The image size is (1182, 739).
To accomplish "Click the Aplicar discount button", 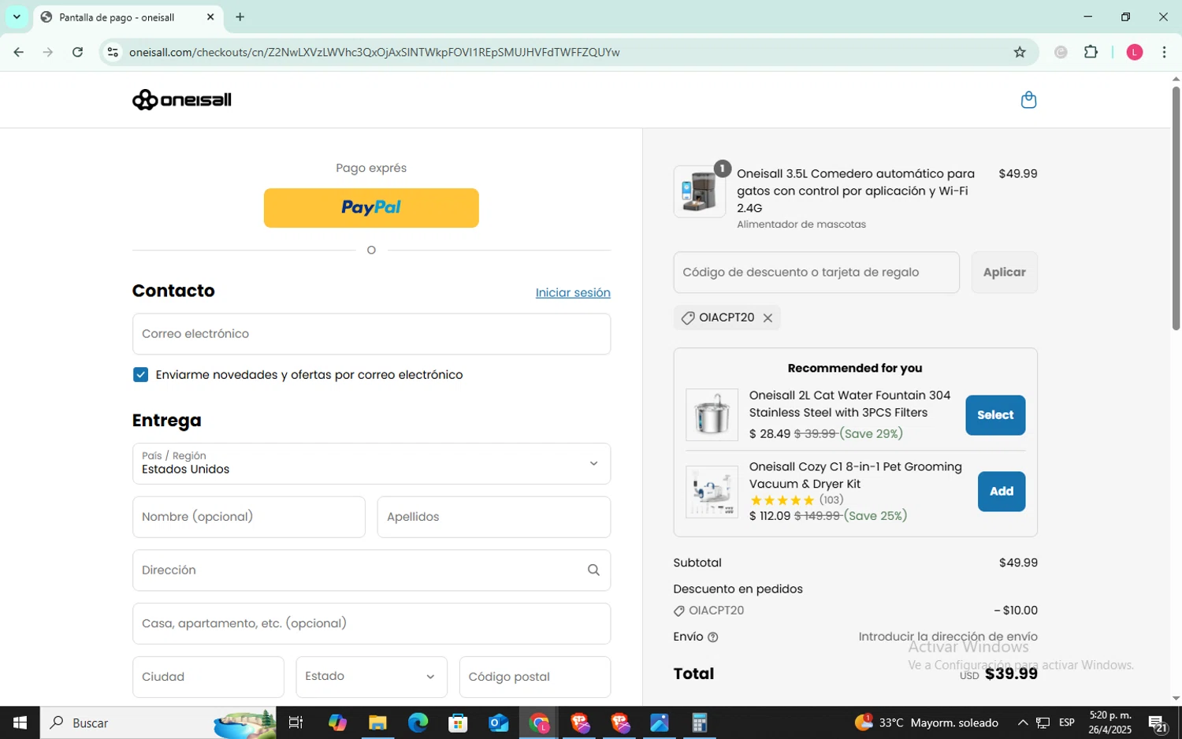I will click(x=1004, y=273).
